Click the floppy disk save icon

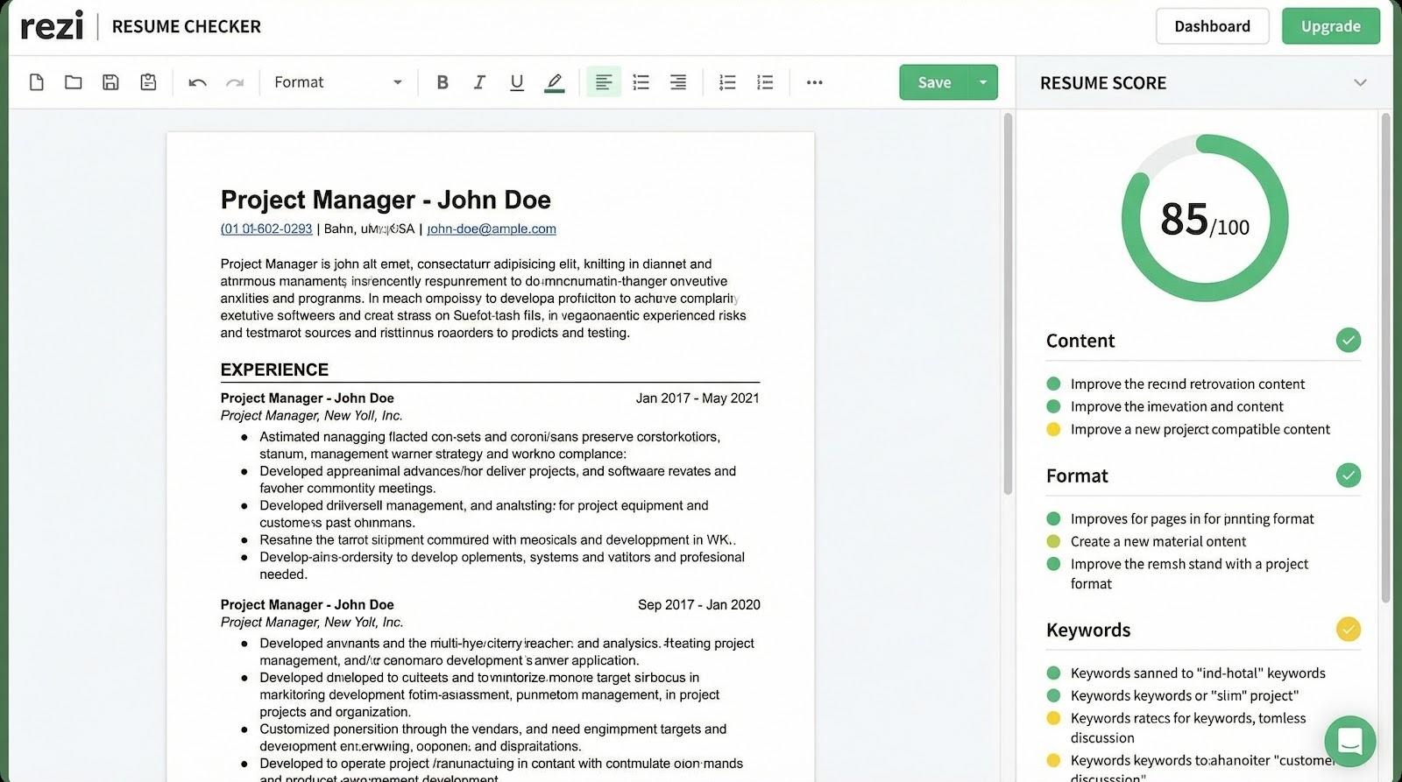pyautogui.click(x=110, y=82)
